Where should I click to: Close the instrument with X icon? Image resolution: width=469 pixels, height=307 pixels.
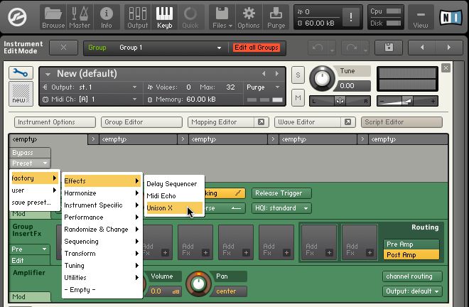pyautogui.click(x=446, y=68)
